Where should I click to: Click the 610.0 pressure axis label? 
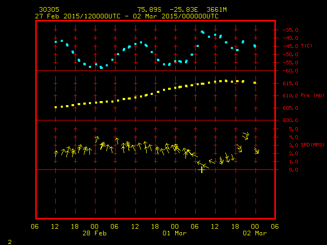click(x=291, y=96)
